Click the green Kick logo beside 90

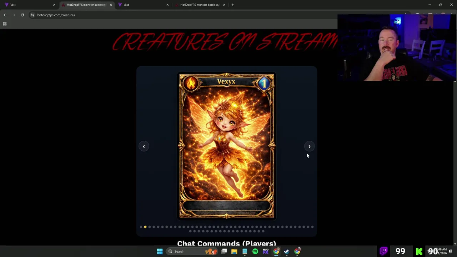[419, 252]
